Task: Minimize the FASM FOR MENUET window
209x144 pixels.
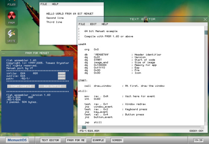Action: [x=3, y=53]
